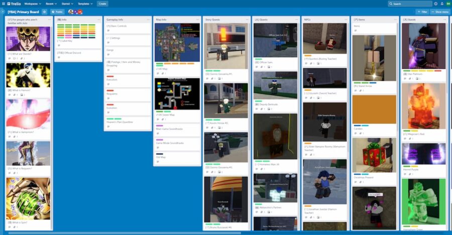This screenshot has width=452, height=235.
Task: Click attachment icon on Hermit Purple card
Action: coord(410,174)
